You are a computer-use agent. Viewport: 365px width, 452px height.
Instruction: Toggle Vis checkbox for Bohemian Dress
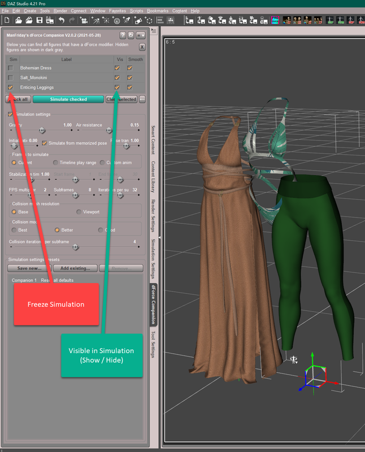[x=117, y=68]
